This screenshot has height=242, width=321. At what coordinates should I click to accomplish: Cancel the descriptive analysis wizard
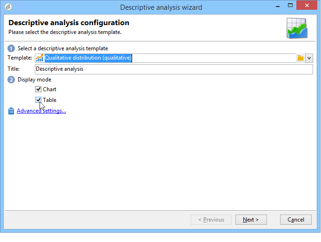coord(296,220)
